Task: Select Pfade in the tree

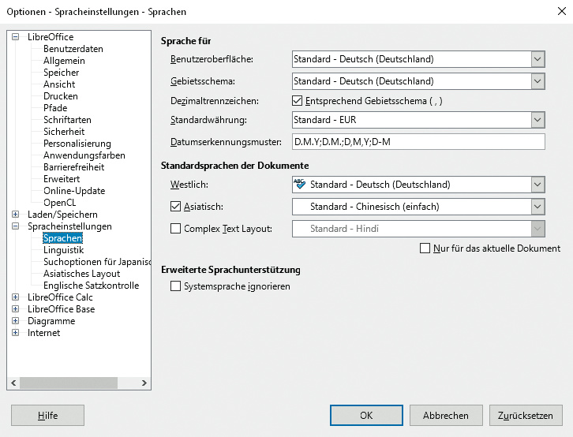Action: coord(55,108)
